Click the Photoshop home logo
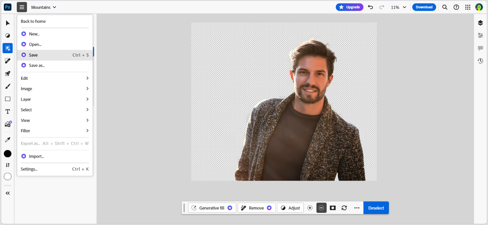This screenshot has height=225, width=488. coord(8,7)
